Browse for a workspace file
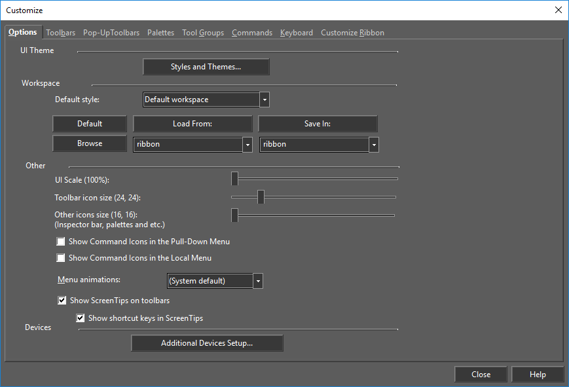The image size is (569, 387). coord(90,143)
